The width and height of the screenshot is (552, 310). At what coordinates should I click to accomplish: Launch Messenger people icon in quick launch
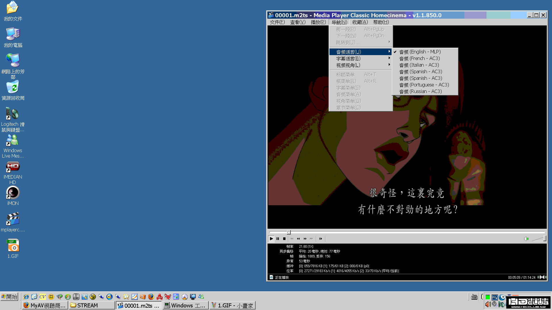click(201, 297)
